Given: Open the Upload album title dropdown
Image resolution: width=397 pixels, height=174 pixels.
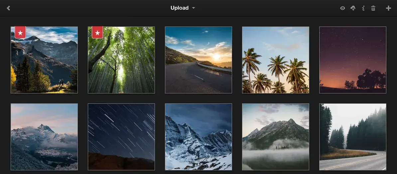Looking at the screenshot, I should coord(183,8).
